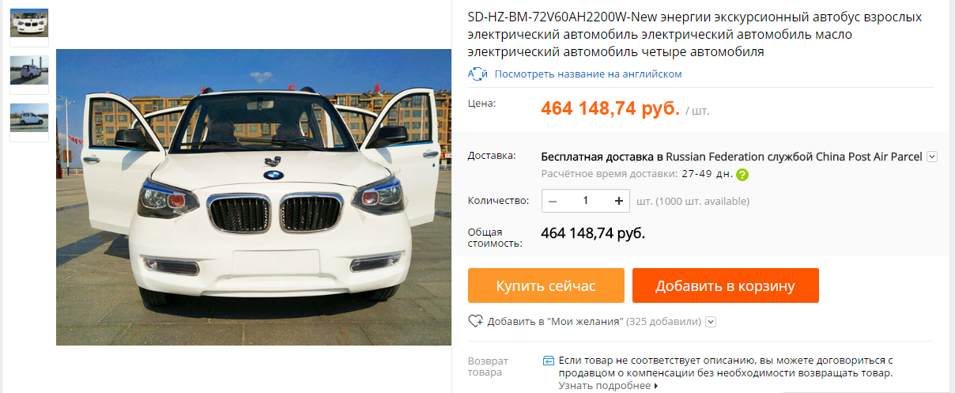Open the wishlist dropdown arrow next to 325 добавили
The height and width of the screenshot is (393, 955).
(x=711, y=322)
